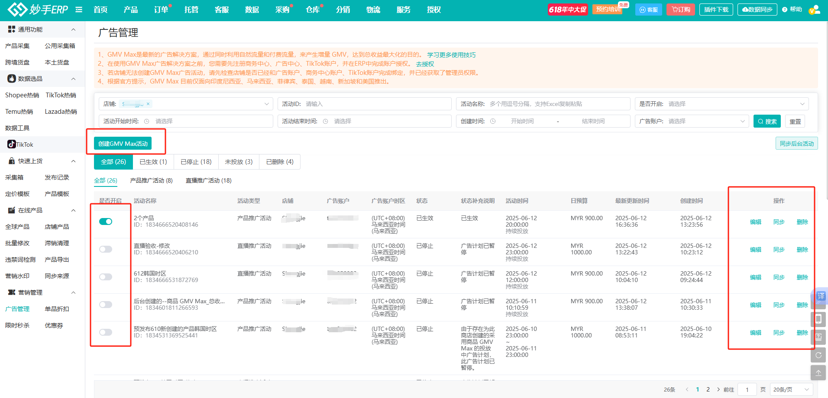The width and height of the screenshot is (828, 398).
Task: Switch to the 已删除 (4) tab
Action: (x=280, y=162)
